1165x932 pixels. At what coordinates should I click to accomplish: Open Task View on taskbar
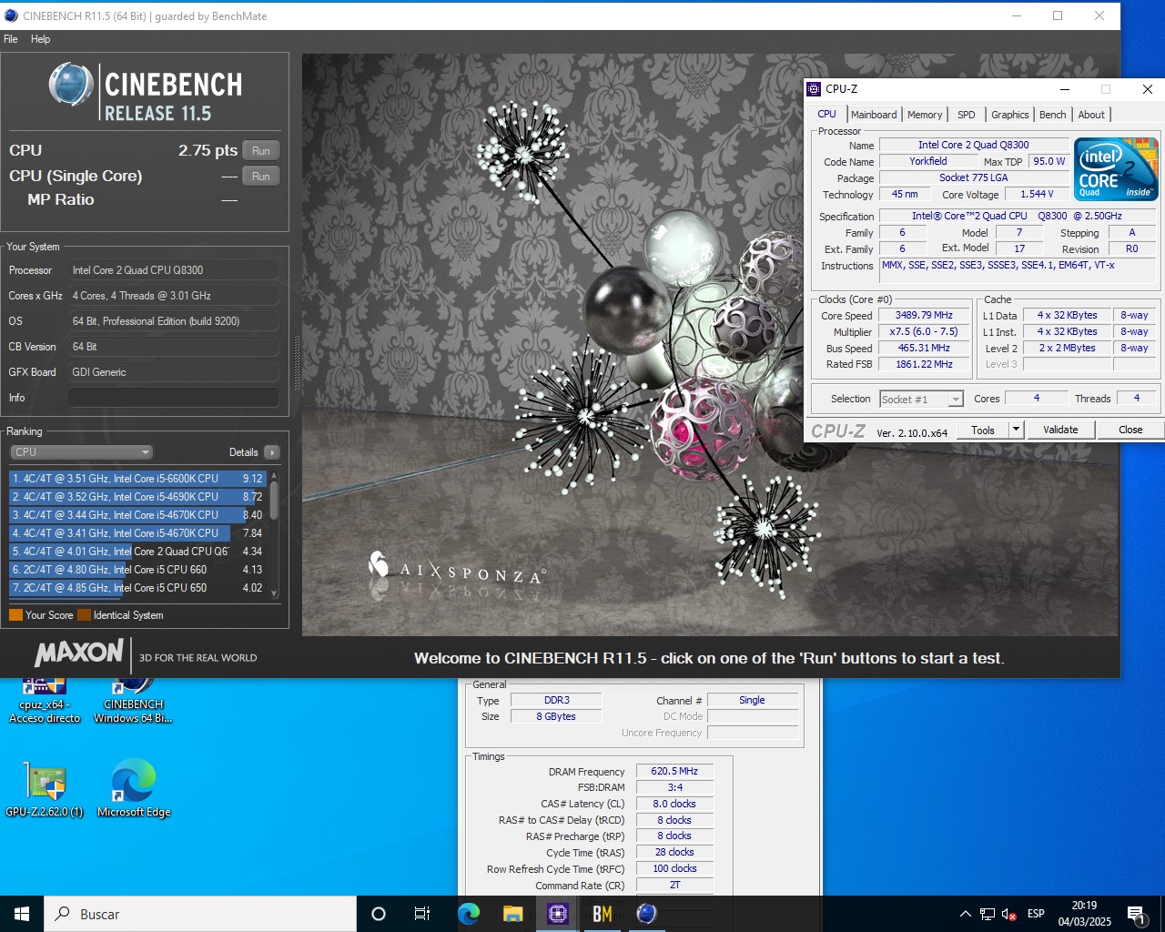point(422,914)
